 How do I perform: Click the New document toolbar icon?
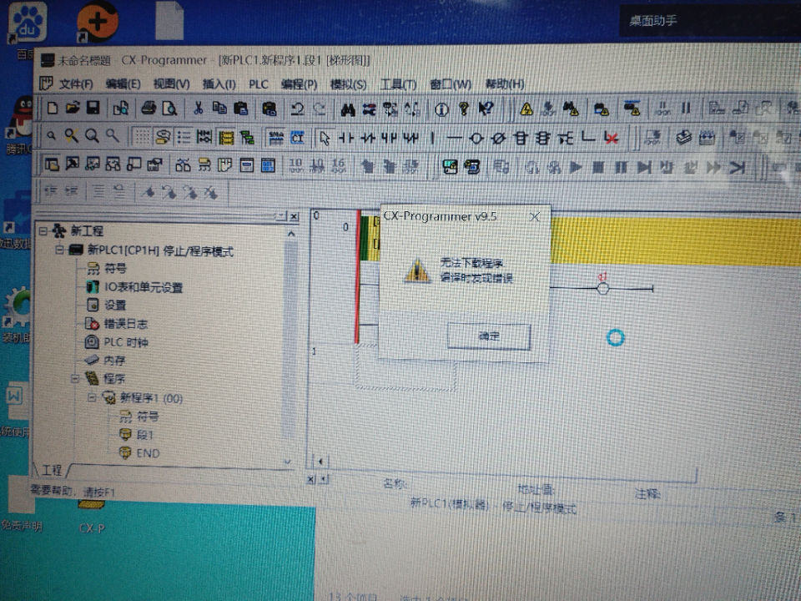pyautogui.click(x=52, y=109)
